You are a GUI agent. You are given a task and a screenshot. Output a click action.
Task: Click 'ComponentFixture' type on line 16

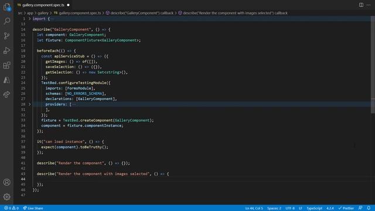[82, 40]
